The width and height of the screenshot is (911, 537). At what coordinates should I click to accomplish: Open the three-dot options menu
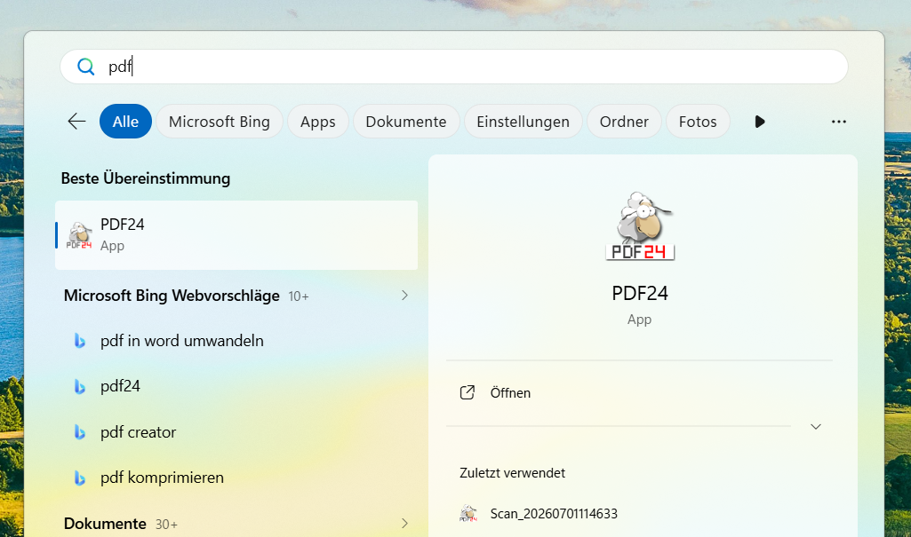pos(838,122)
